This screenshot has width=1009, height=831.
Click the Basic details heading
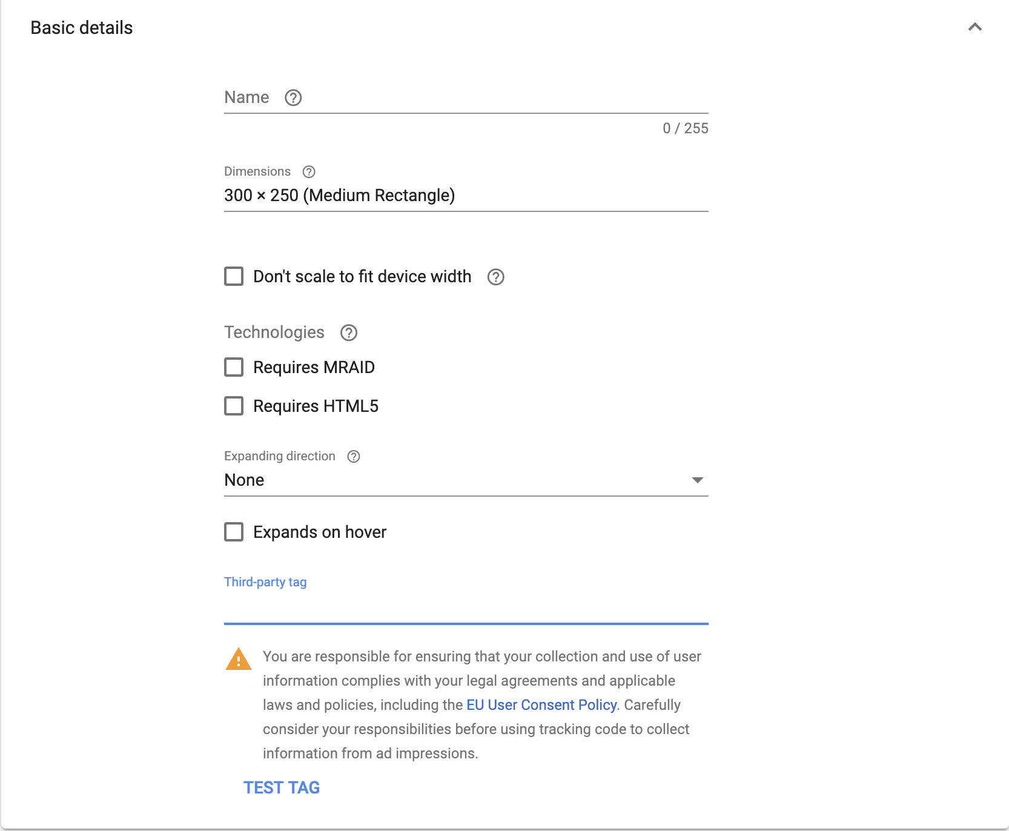82,28
